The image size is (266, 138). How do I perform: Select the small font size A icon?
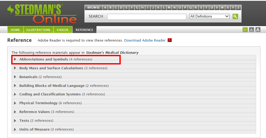[x=245, y=30]
